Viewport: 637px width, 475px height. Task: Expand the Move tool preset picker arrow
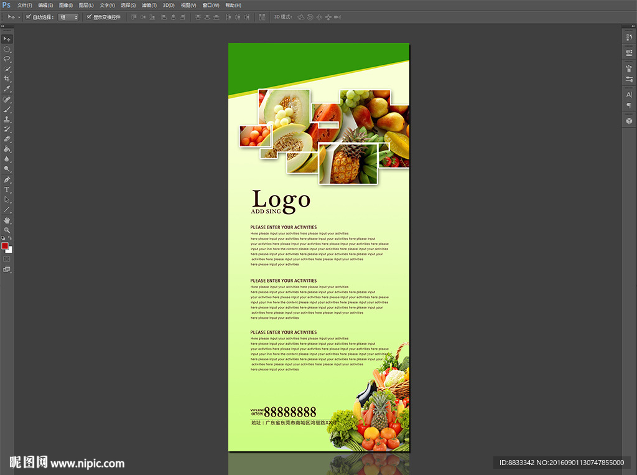[x=19, y=17]
